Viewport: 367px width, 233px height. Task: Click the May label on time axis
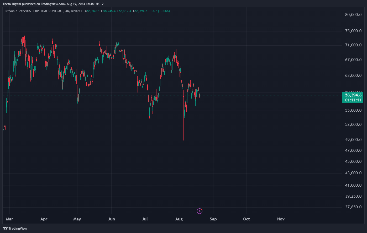click(x=77, y=219)
